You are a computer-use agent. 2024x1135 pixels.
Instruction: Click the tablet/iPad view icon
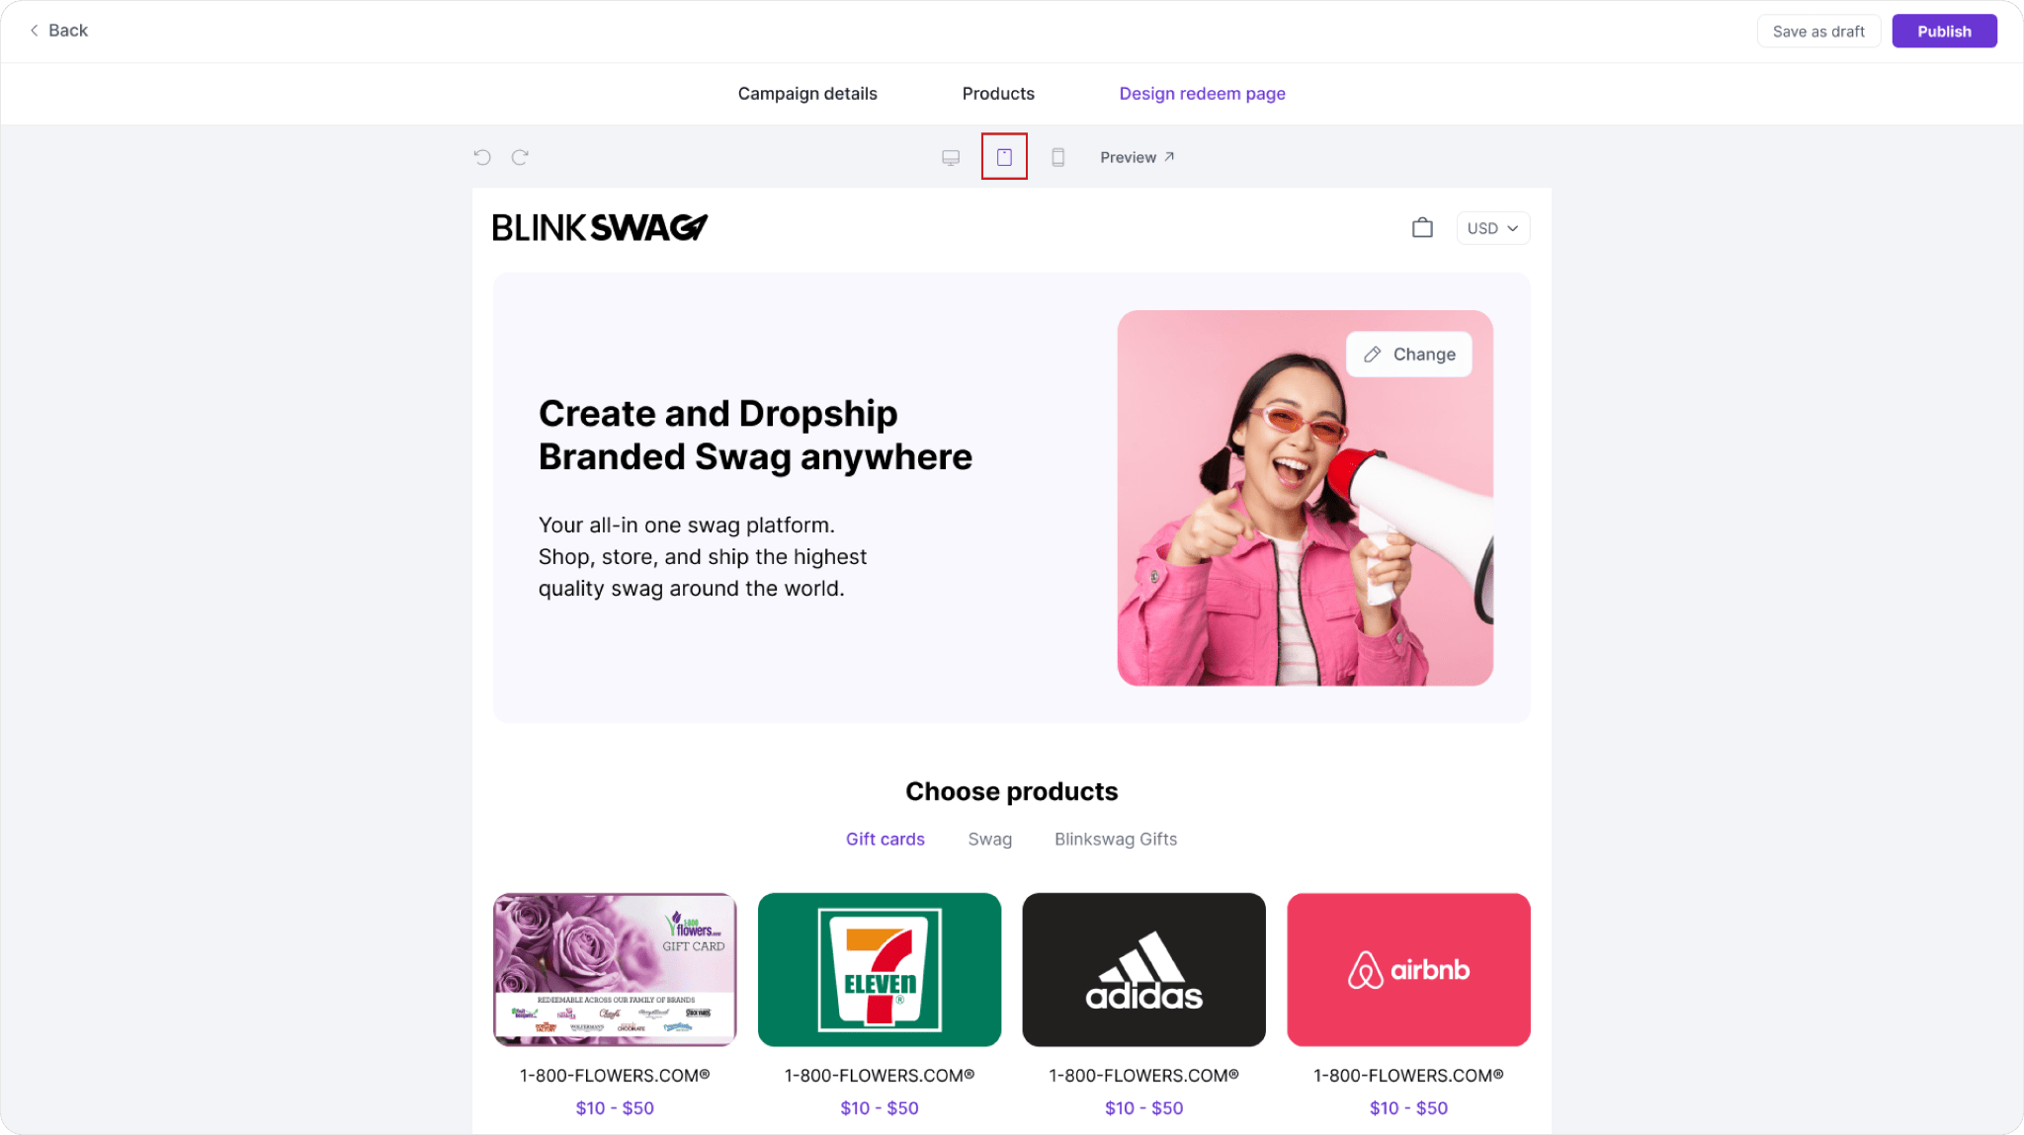(x=1005, y=157)
